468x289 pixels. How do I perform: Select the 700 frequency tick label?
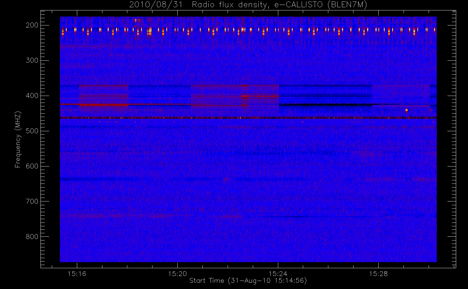(32, 201)
